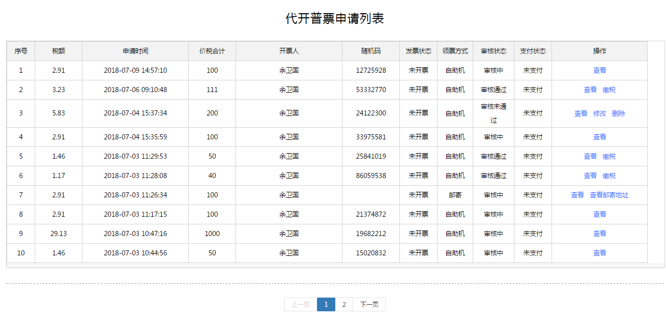This screenshot has width=666, height=322.
Task: Go to page 2 of pagination
Action: point(344,304)
